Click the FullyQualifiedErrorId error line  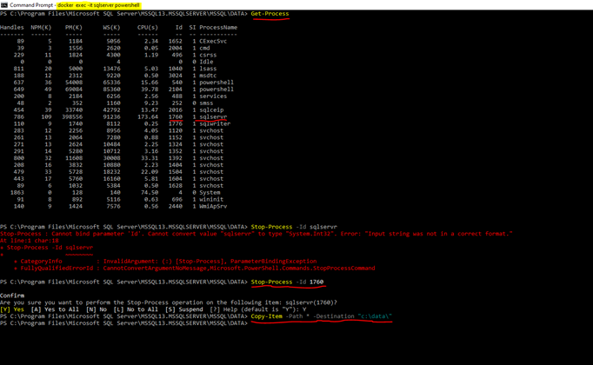pos(195,268)
